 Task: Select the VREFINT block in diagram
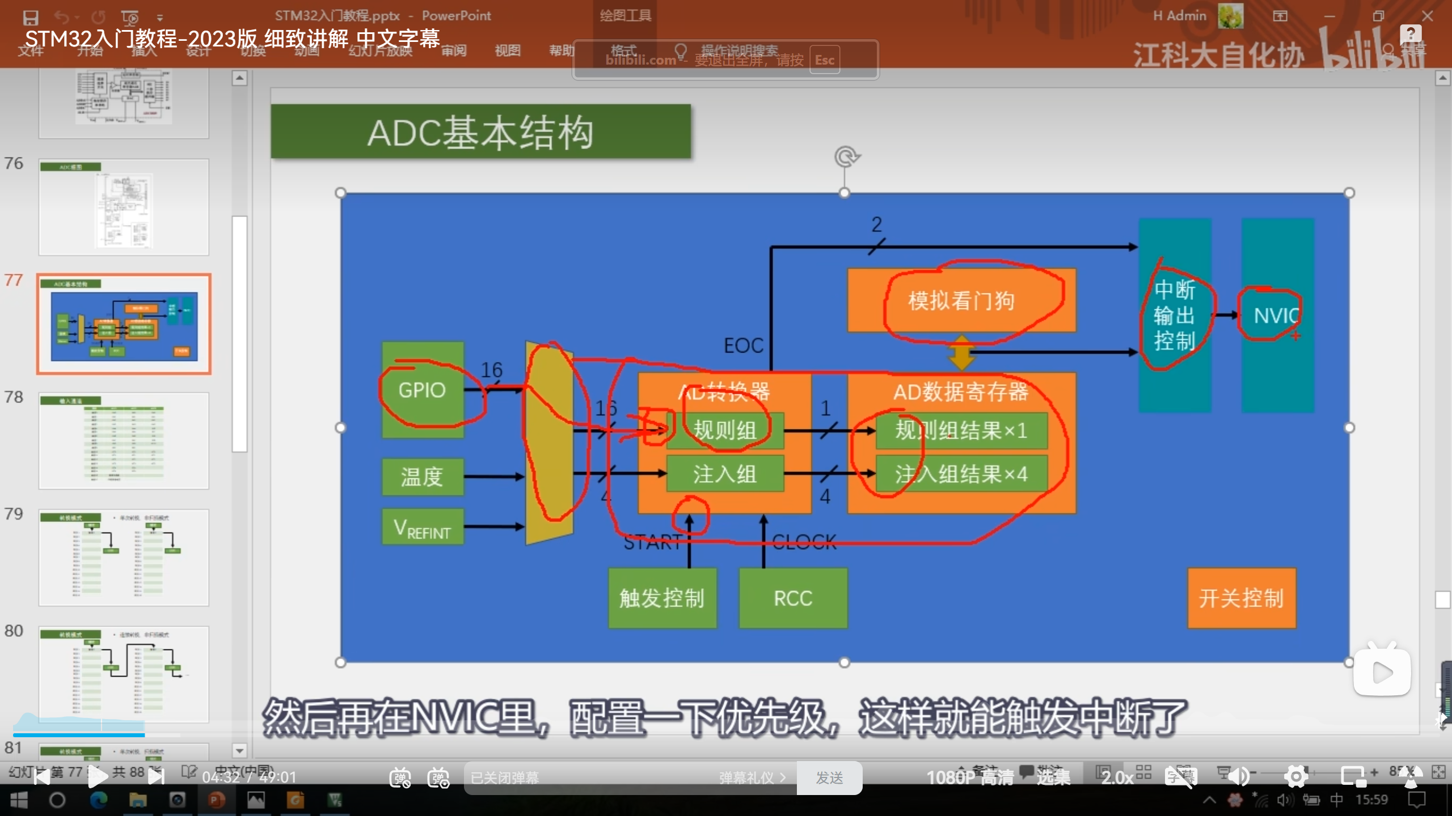click(423, 528)
